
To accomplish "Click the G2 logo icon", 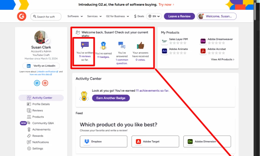I will coord(22,16).
